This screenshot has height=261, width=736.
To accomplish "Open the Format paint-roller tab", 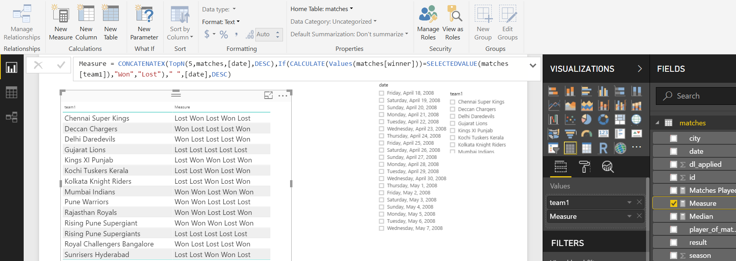I will click(x=584, y=167).
